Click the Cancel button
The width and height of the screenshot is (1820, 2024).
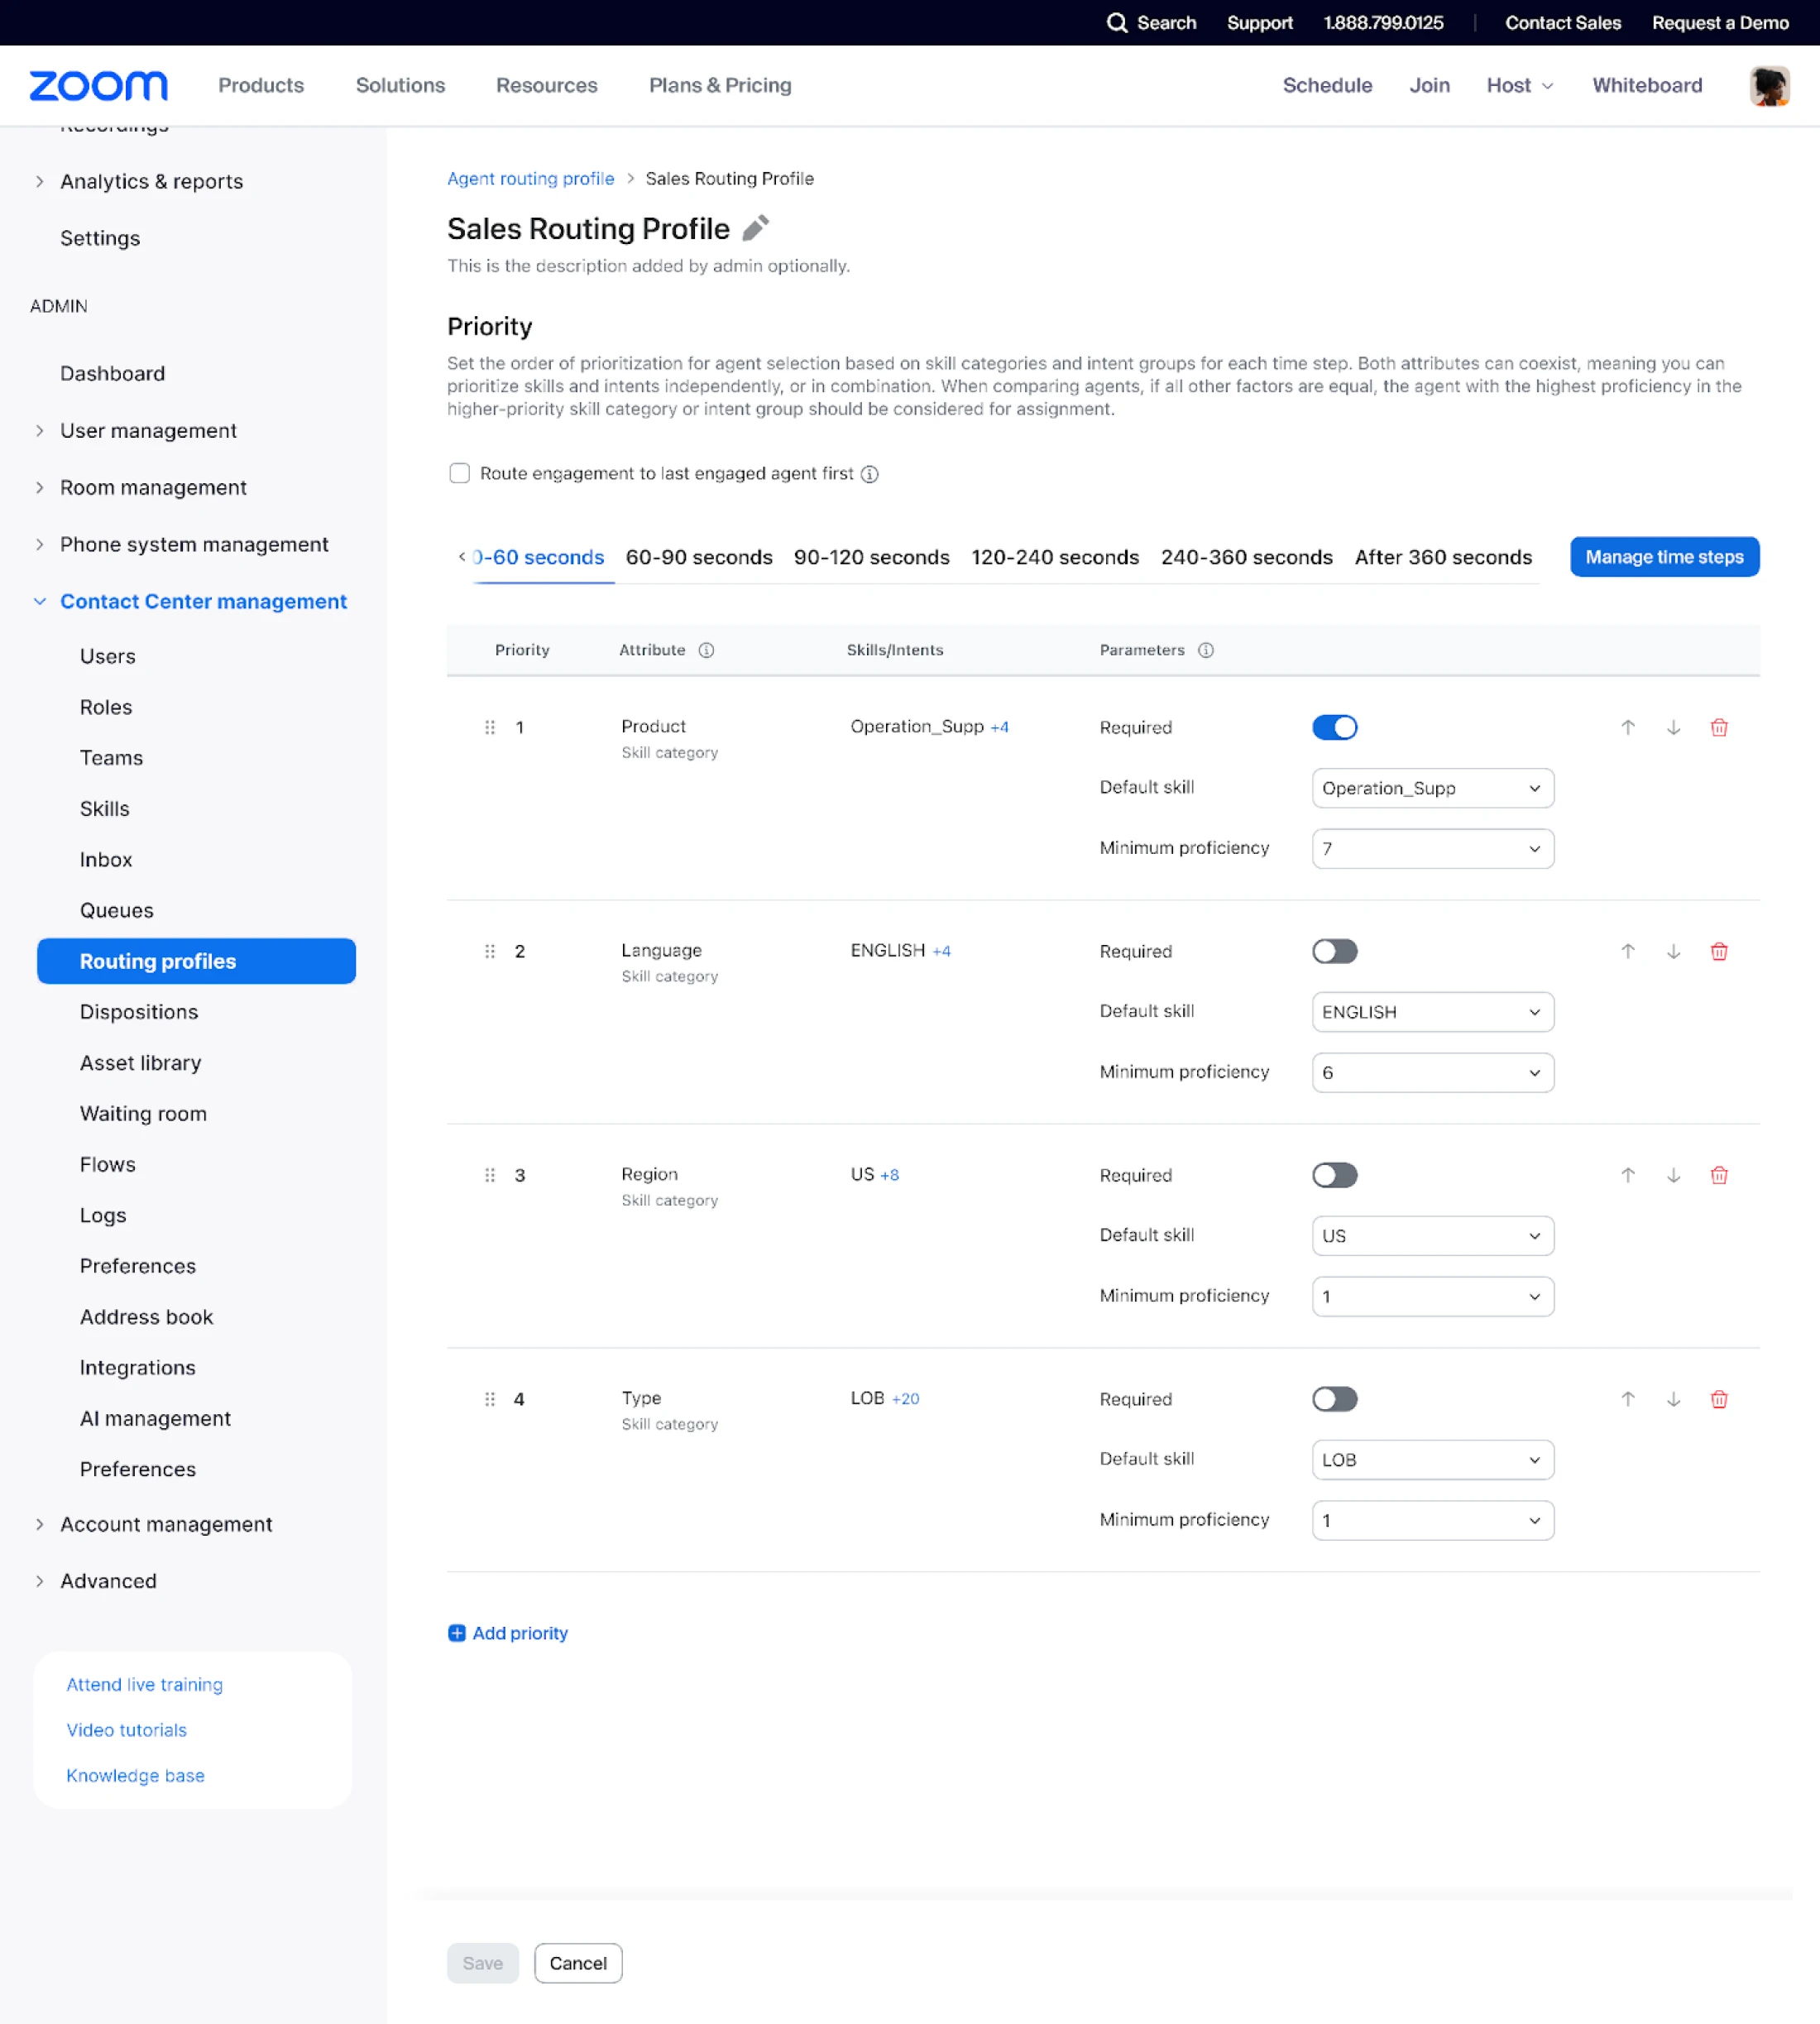[578, 1963]
